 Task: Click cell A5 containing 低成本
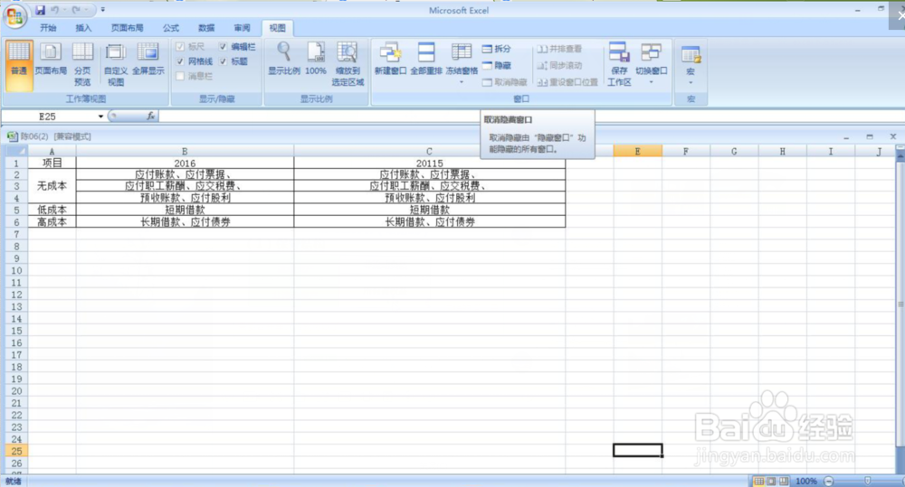52,211
